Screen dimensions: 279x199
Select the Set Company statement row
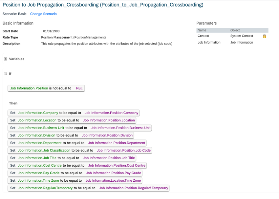(74, 113)
